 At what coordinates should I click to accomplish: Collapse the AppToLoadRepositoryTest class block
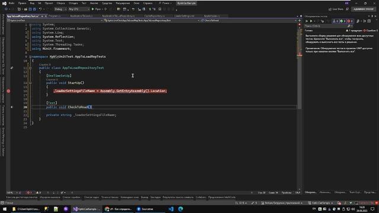tap(30, 68)
